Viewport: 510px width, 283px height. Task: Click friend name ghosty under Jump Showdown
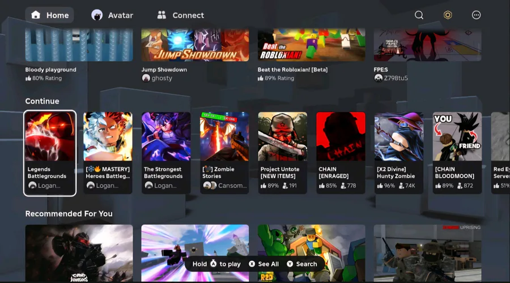(x=161, y=78)
